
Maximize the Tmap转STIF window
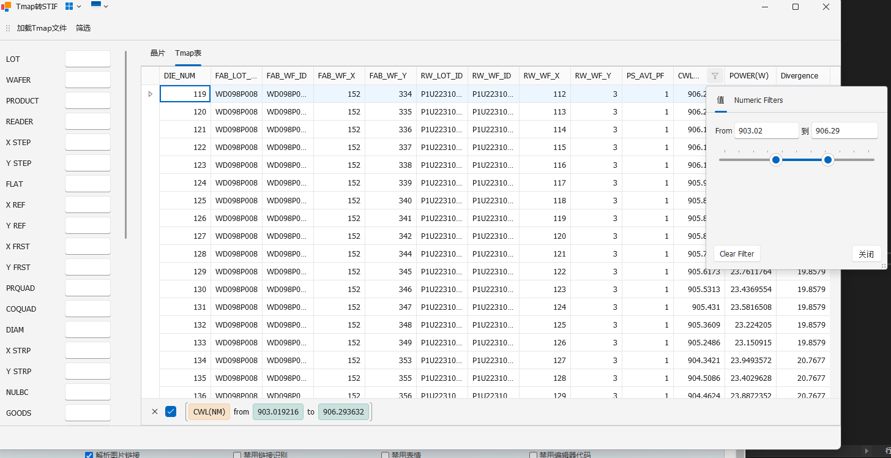pos(796,7)
